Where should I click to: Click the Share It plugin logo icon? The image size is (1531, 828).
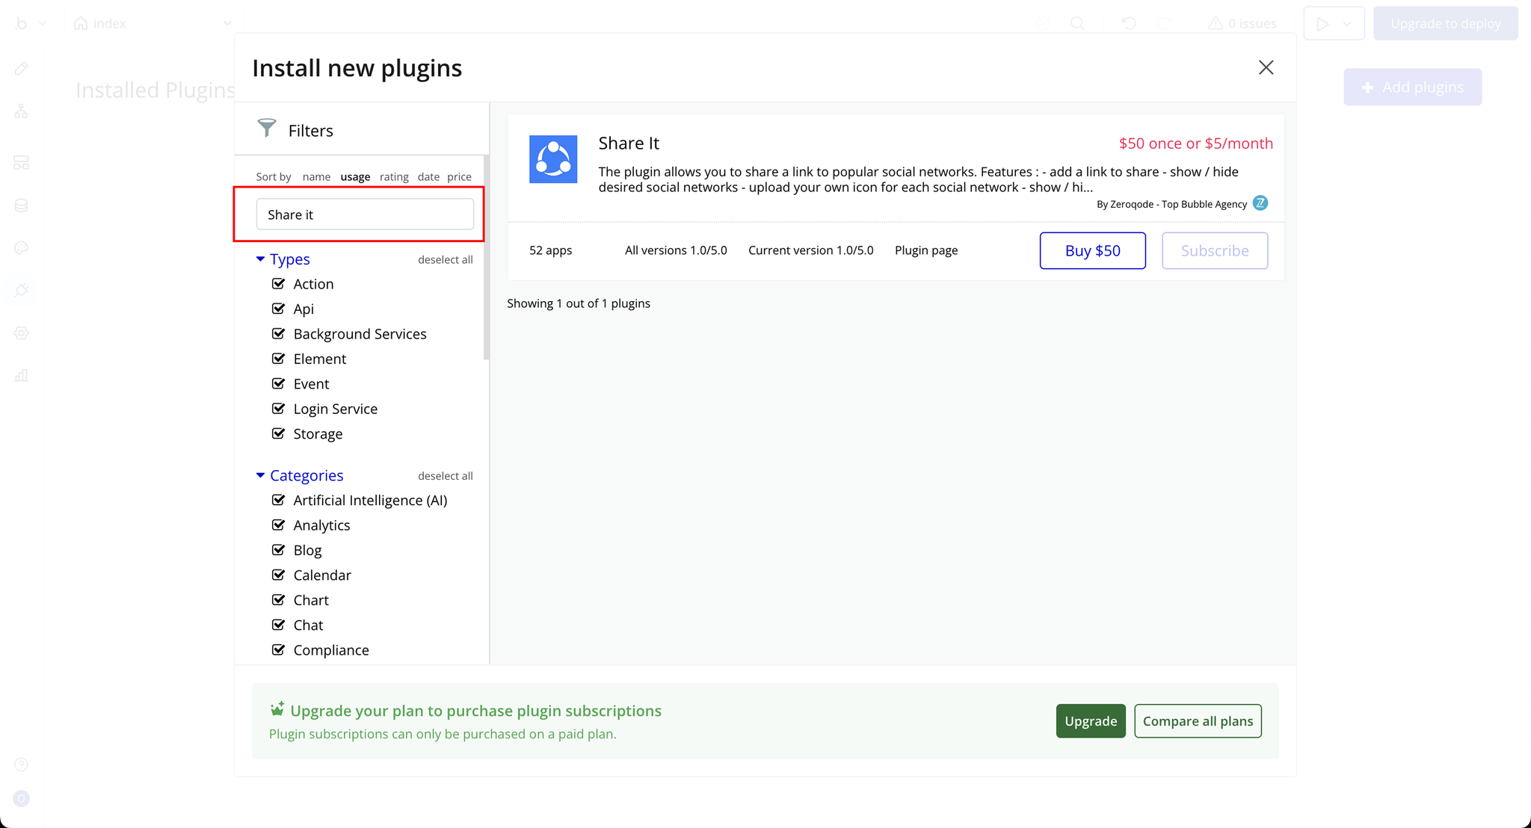(553, 159)
